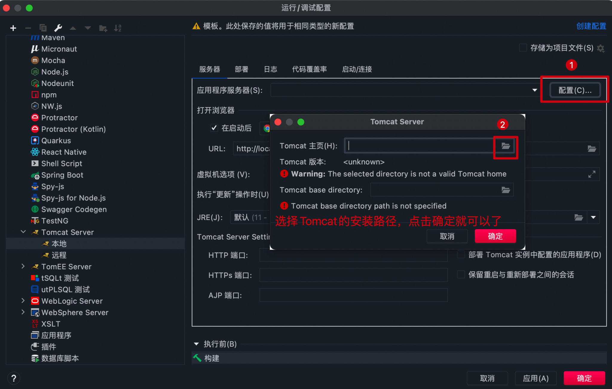Click the sort configurations alphabetically icon
The width and height of the screenshot is (612, 389).
click(118, 28)
